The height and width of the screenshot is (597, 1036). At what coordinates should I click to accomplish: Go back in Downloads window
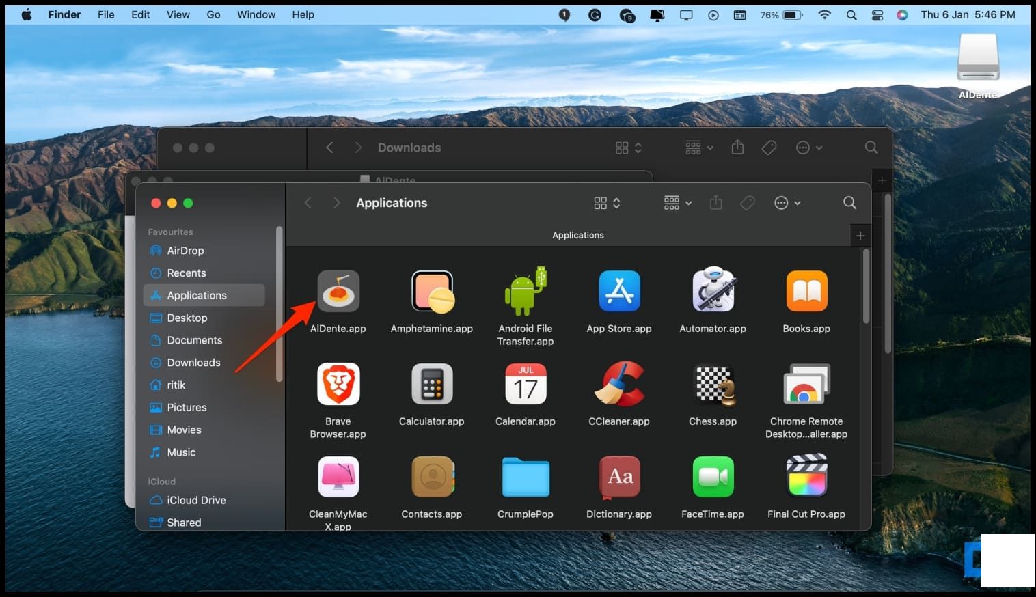[329, 148]
